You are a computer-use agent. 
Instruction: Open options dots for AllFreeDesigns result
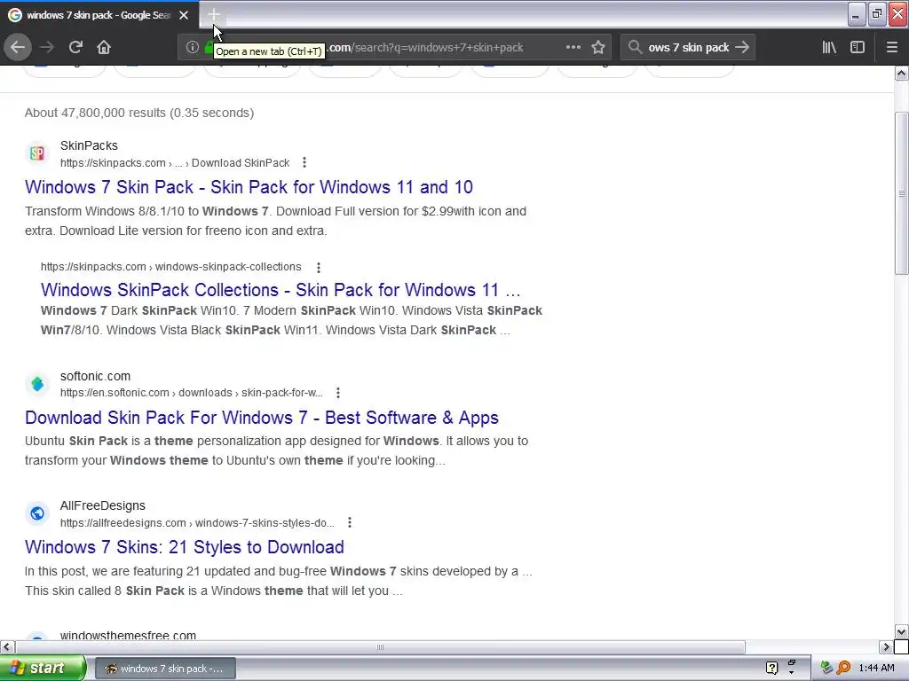pyautogui.click(x=350, y=523)
